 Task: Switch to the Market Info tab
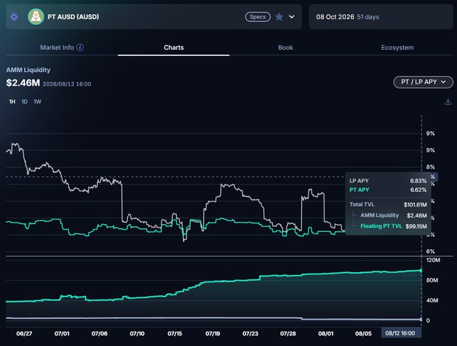point(57,48)
